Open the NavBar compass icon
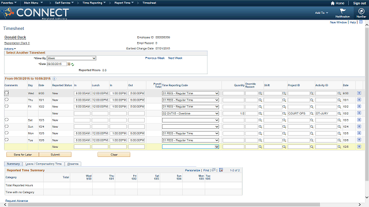 coord(361,11)
